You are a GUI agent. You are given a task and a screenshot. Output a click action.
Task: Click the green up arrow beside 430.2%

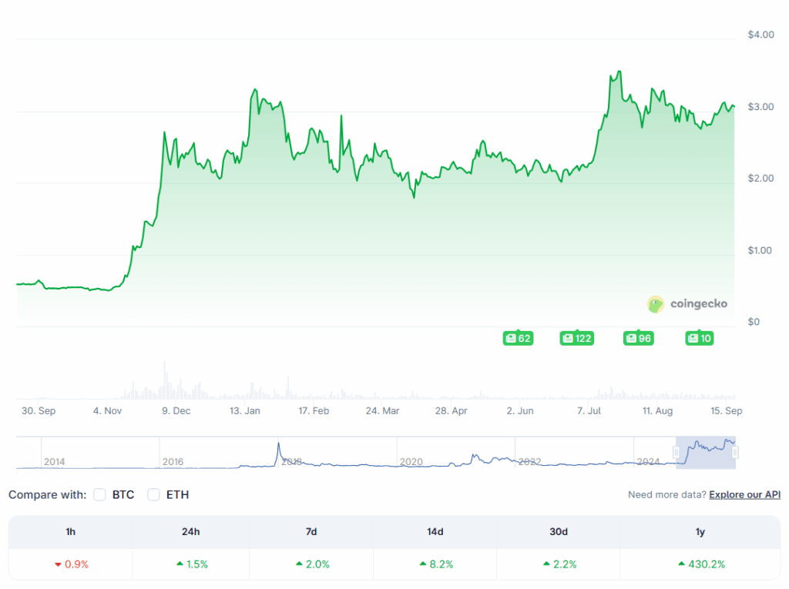[681, 564]
